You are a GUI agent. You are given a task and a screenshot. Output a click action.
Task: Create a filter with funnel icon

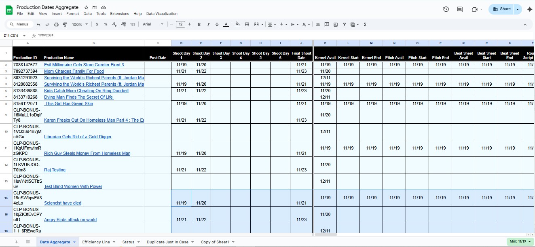click(345, 25)
